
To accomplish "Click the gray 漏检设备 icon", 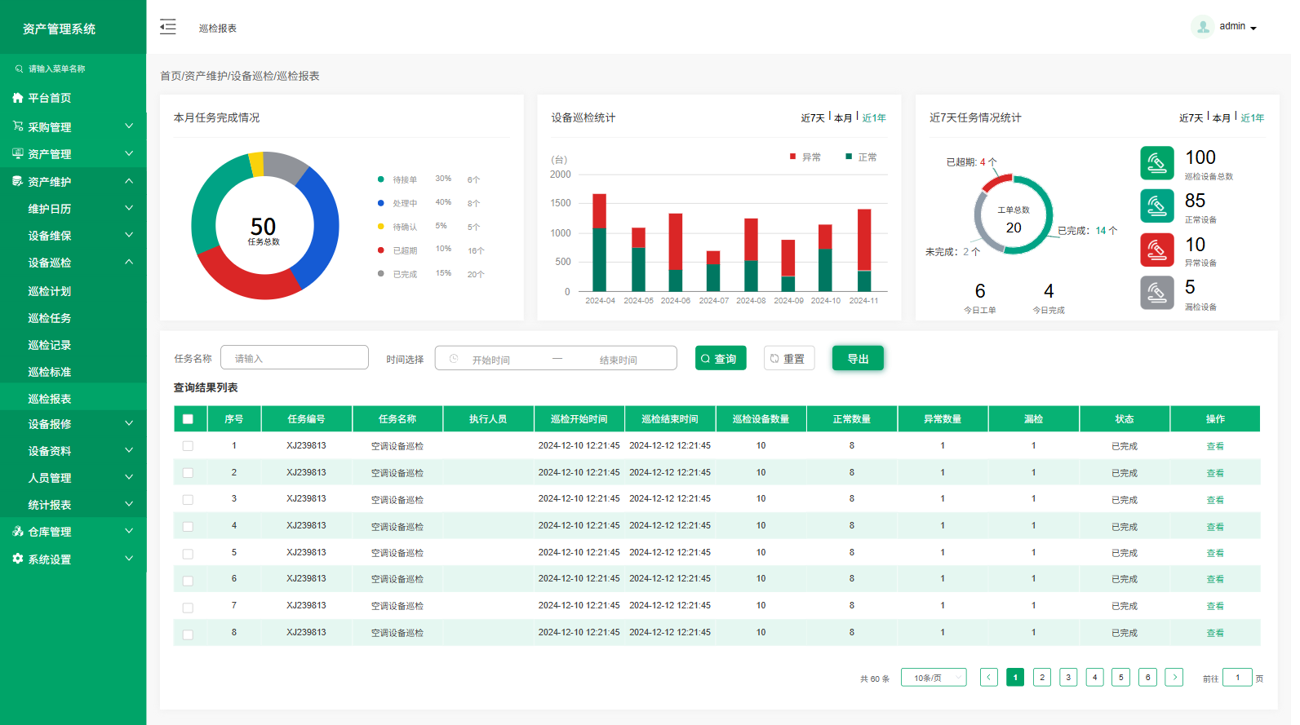I will [x=1156, y=293].
